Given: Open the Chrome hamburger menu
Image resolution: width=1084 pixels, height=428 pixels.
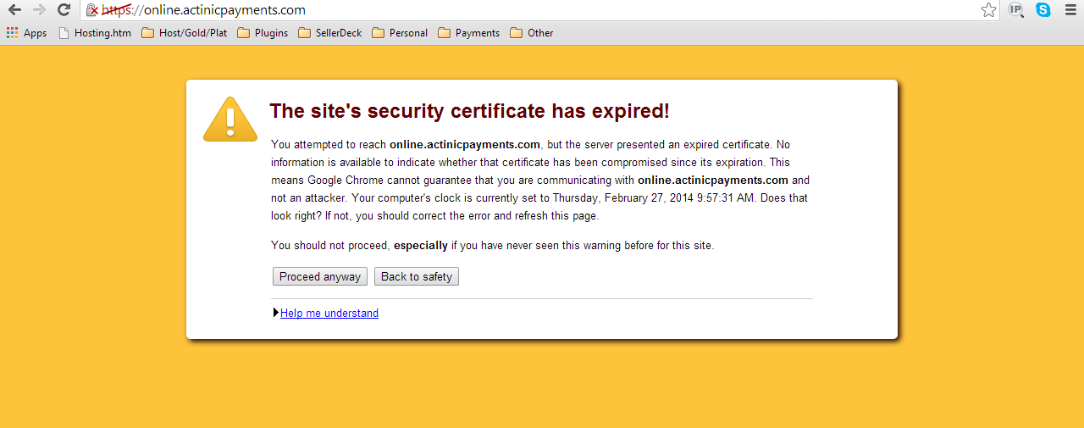Looking at the screenshot, I should 1070,10.
